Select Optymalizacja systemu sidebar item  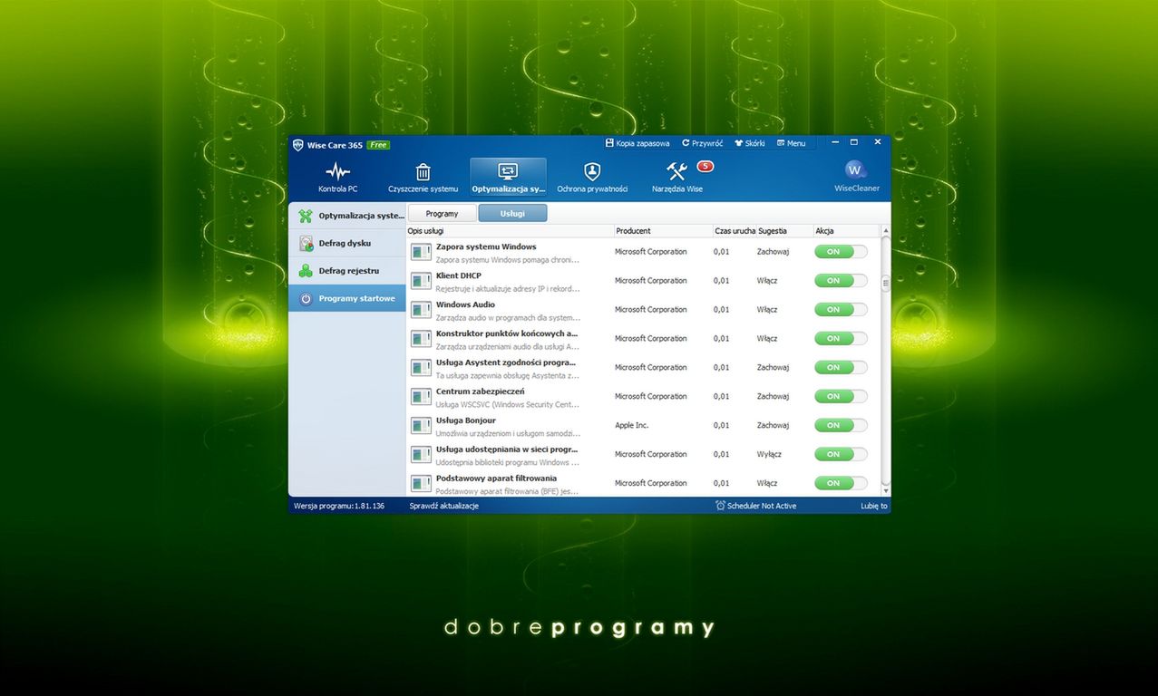347,216
